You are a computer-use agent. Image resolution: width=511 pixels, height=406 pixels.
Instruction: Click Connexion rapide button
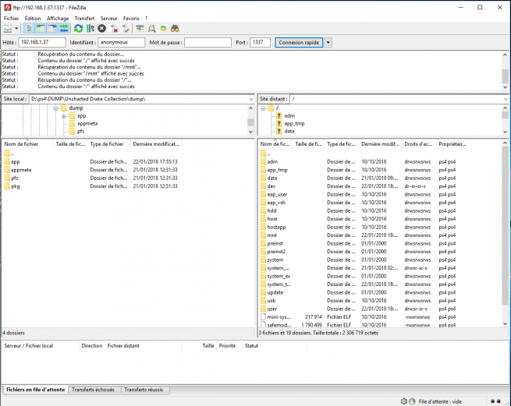click(299, 42)
